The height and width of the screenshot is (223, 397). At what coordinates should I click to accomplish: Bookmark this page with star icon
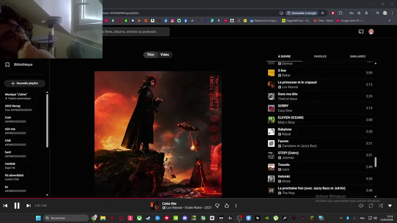coord(323,13)
